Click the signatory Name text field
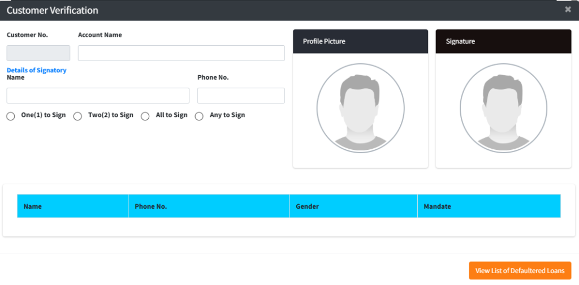This screenshot has width=579, height=285. (98, 96)
